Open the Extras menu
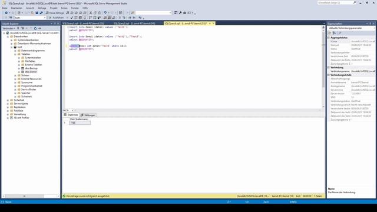Image resolution: width=377 pixels, height=212 pixels. pos(64,8)
